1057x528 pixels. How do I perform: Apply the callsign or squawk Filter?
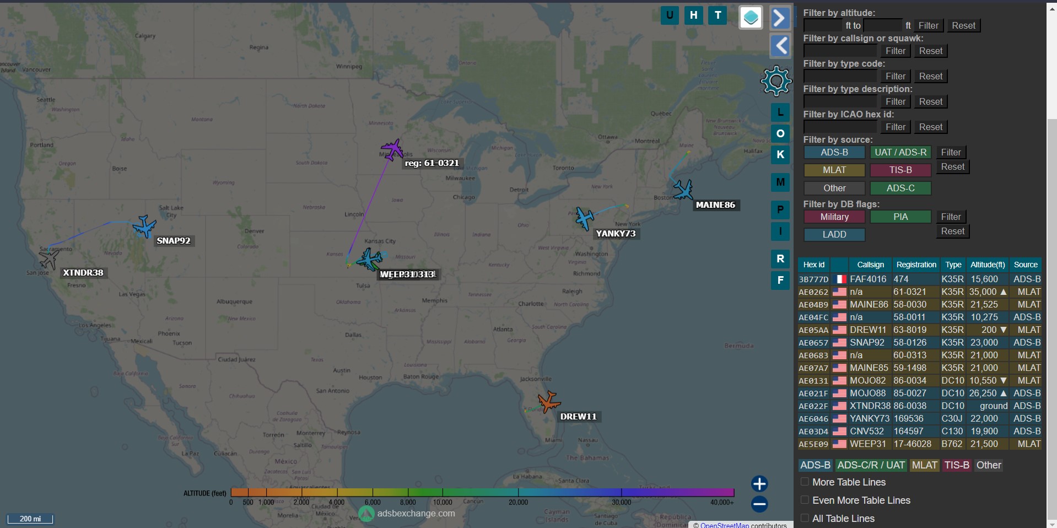[x=896, y=51]
